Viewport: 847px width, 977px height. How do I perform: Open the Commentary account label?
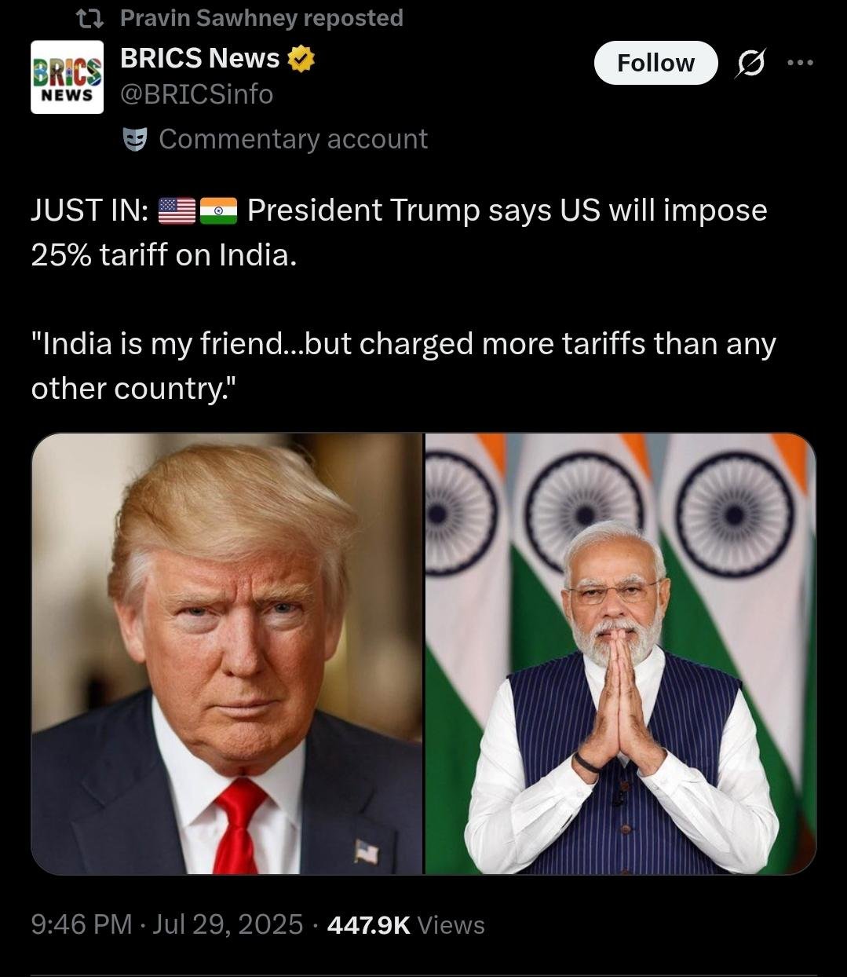tap(293, 139)
